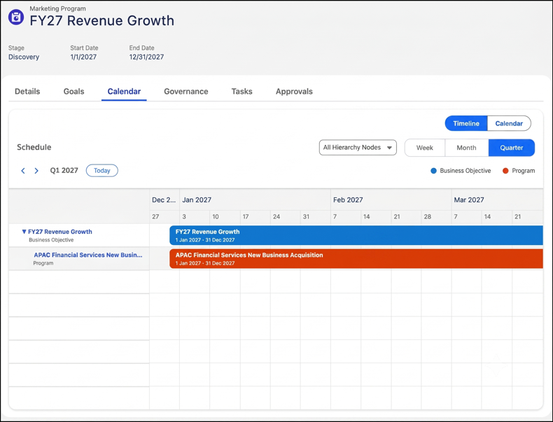Image resolution: width=553 pixels, height=422 pixels.
Task: Switch to Calendar view toggle
Action: 509,123
